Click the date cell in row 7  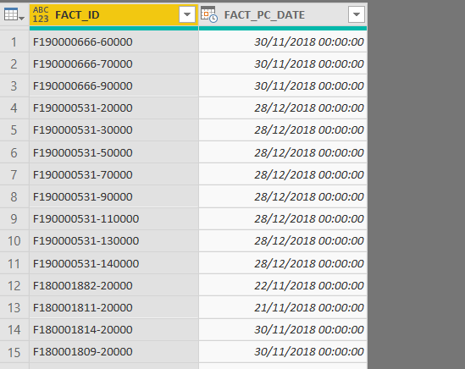[x=283, y=174]
